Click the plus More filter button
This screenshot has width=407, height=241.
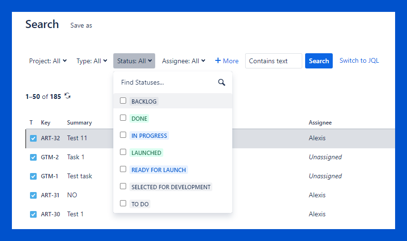click(x=227, y=61)
